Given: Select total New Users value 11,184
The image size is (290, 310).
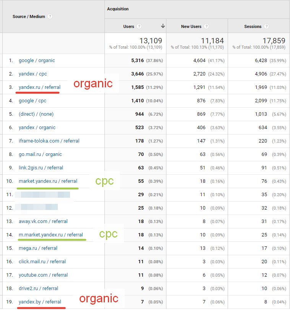Looking at the screenshot, I should (x=212, y=41).
